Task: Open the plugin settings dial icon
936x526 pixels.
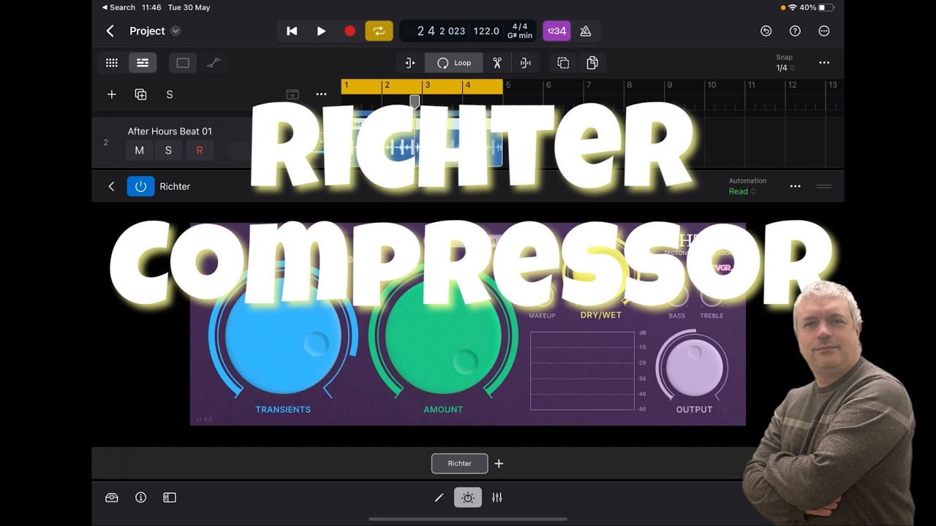Action: pos(468,498)
